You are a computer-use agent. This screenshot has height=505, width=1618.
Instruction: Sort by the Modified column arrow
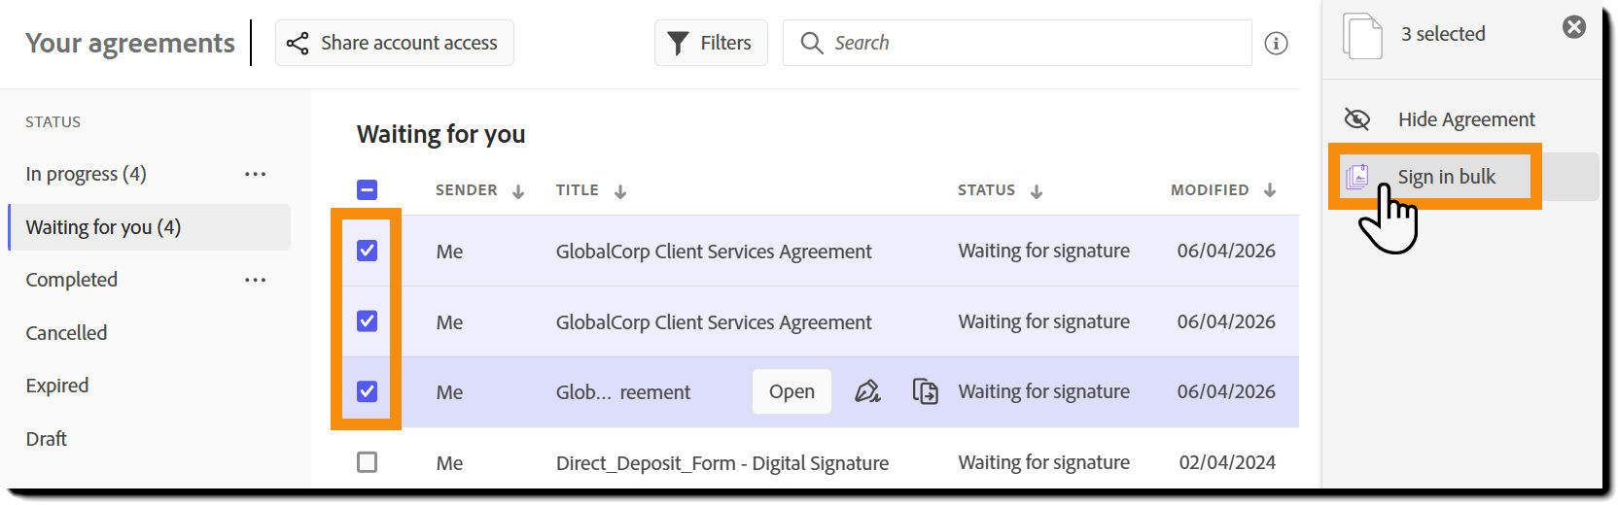(x=1270, y=190)
